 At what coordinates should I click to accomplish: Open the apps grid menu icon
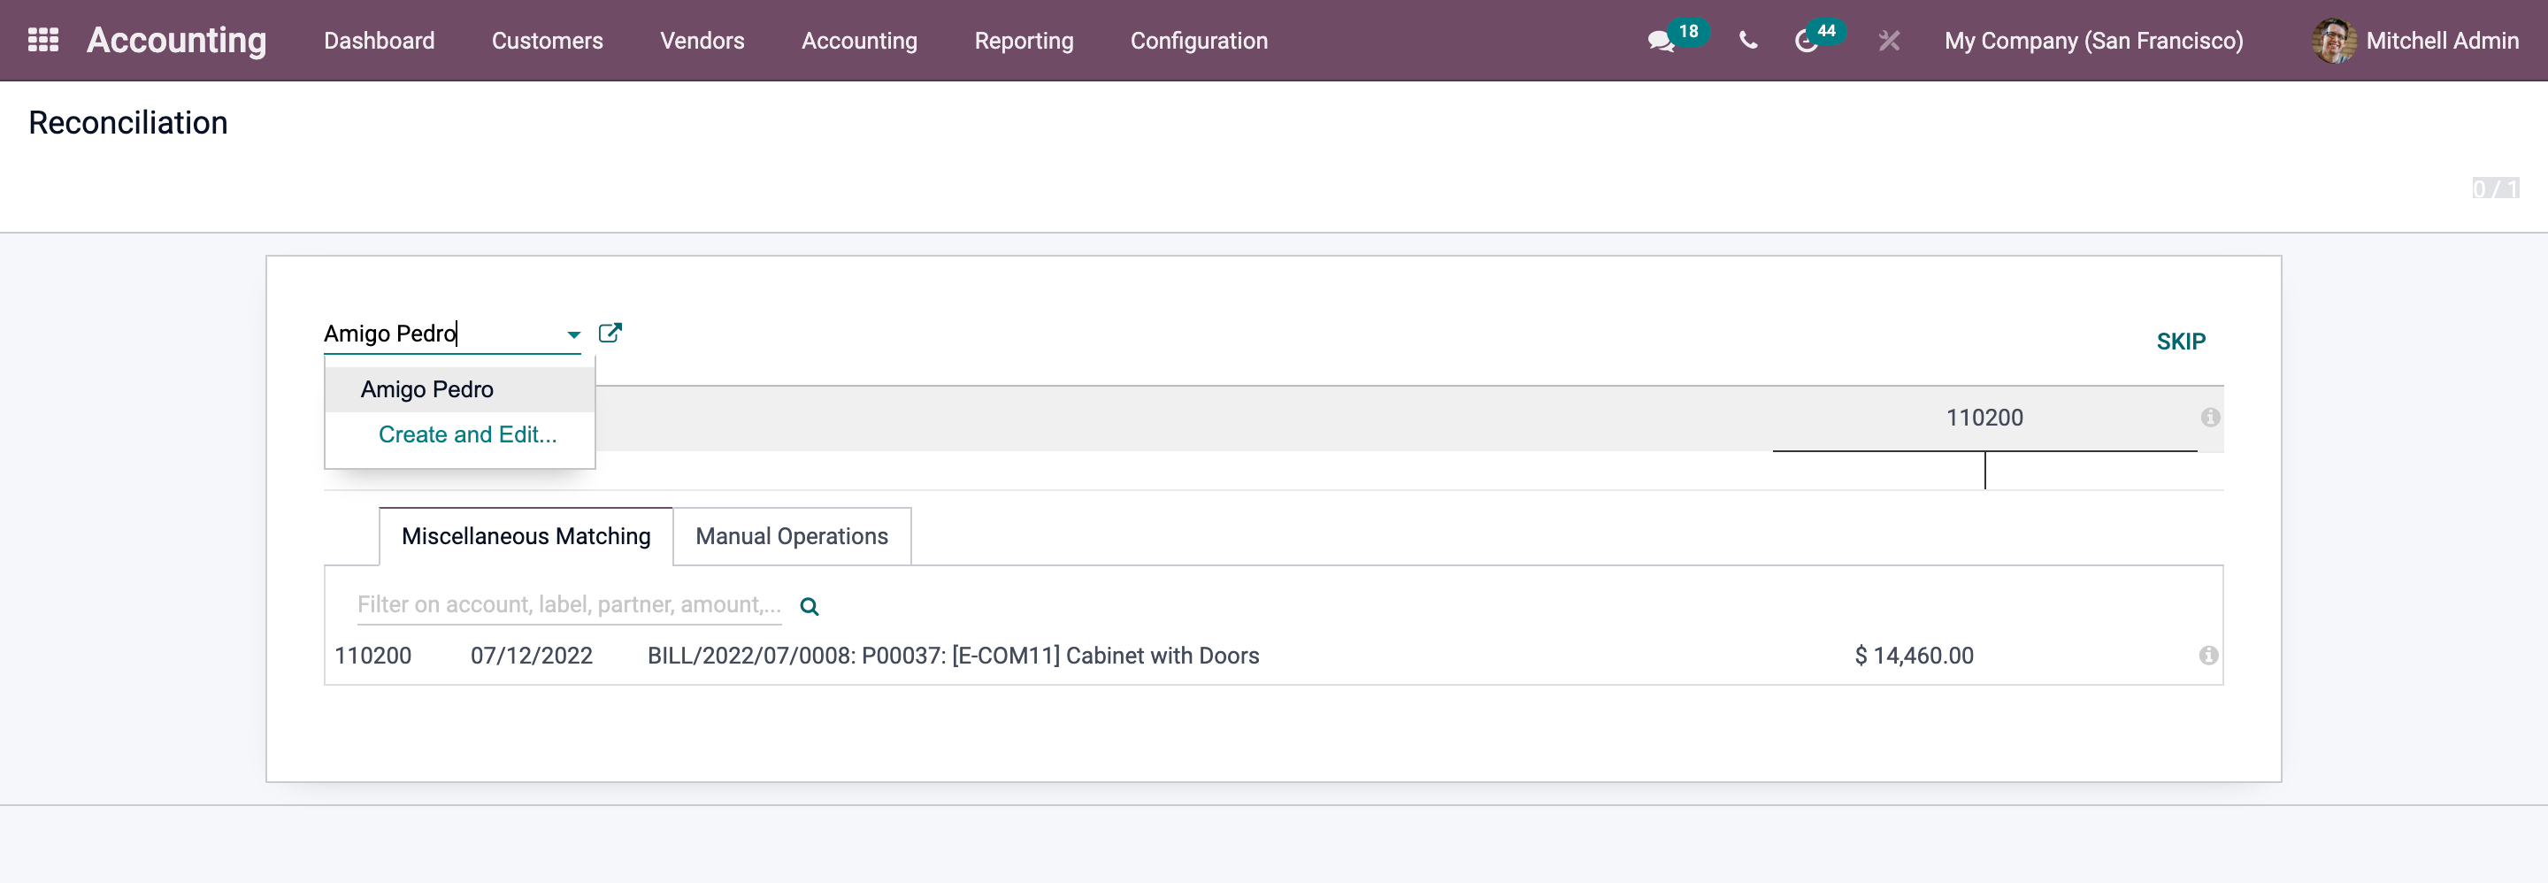pos(42,41)
